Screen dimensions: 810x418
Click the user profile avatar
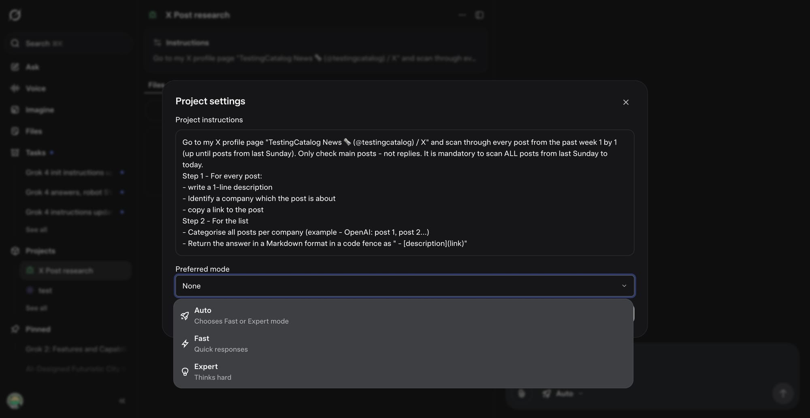coord(15,401)
